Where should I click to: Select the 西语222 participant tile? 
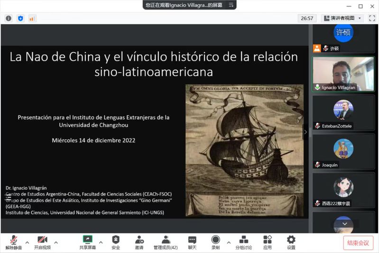tap(343, 190)
